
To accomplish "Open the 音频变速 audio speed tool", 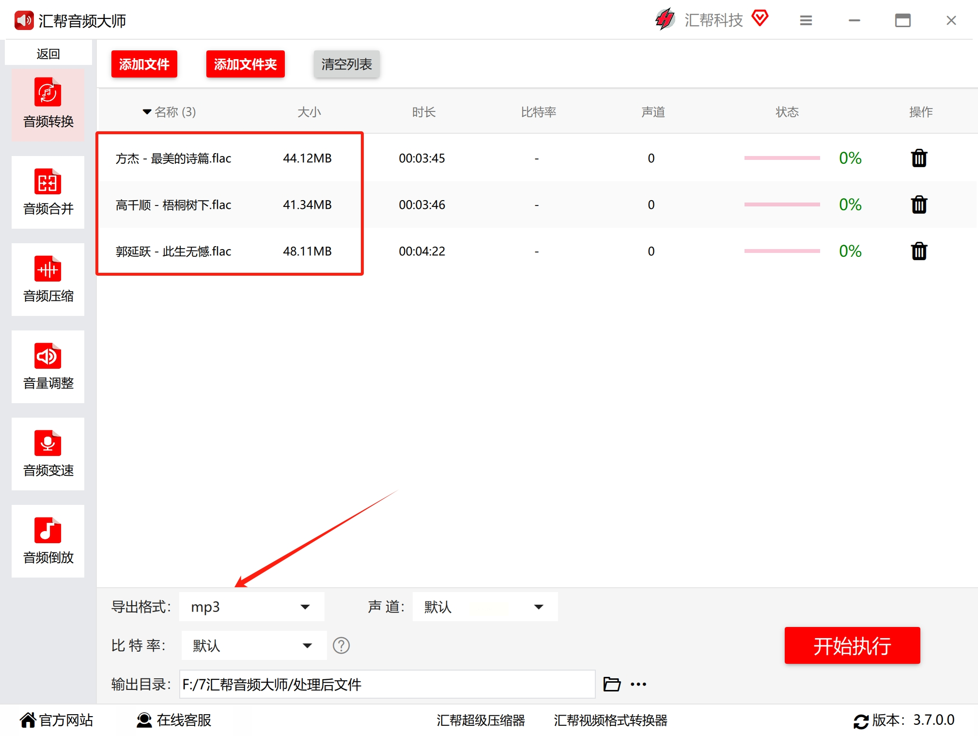I will [x=48, y=454].
